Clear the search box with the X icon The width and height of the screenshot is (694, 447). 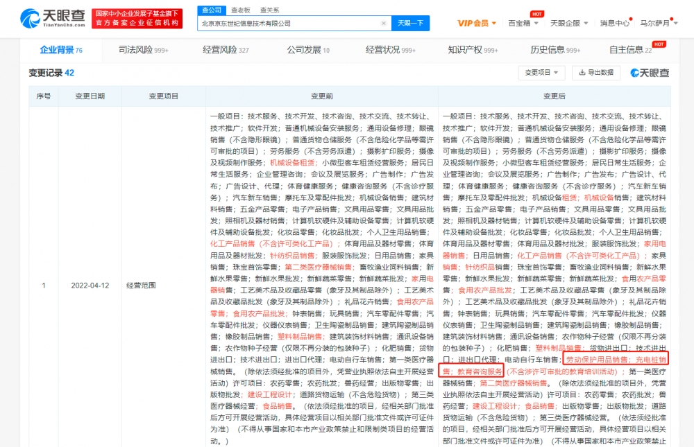pyautogui.click(x=383, y=24)
